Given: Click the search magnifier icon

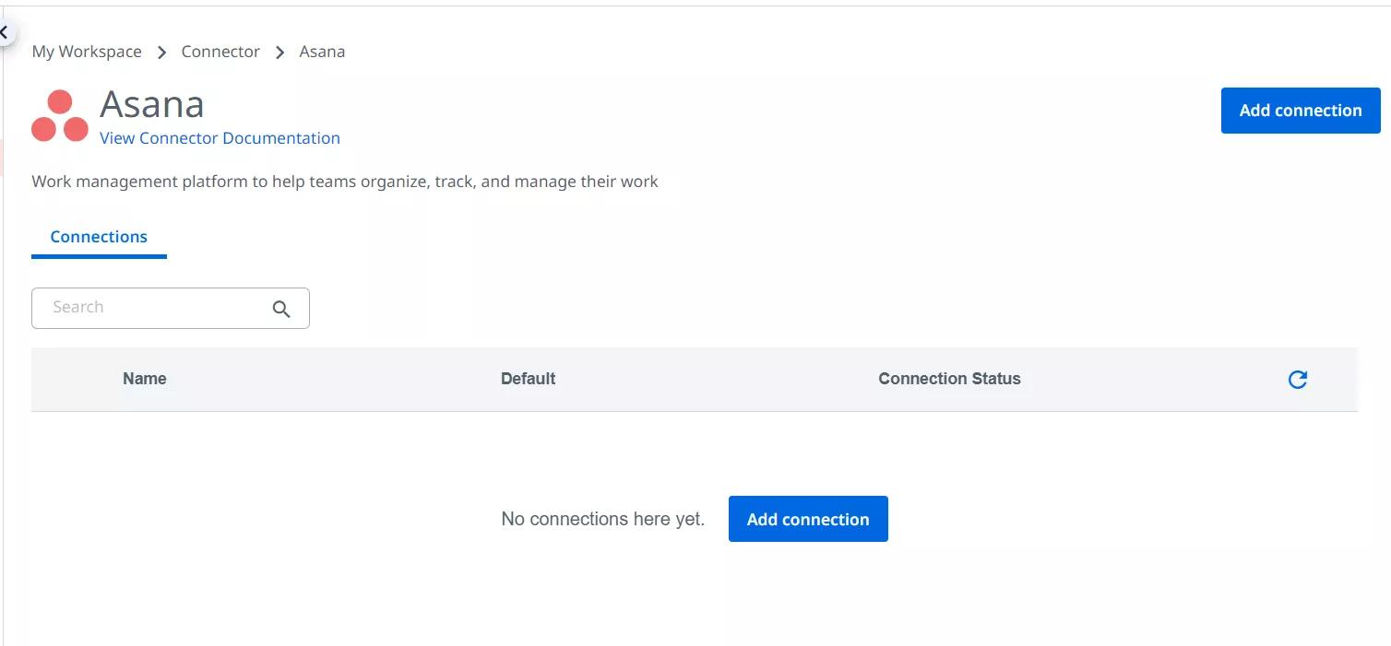Looking at the screenshot, I should (281, 310).
